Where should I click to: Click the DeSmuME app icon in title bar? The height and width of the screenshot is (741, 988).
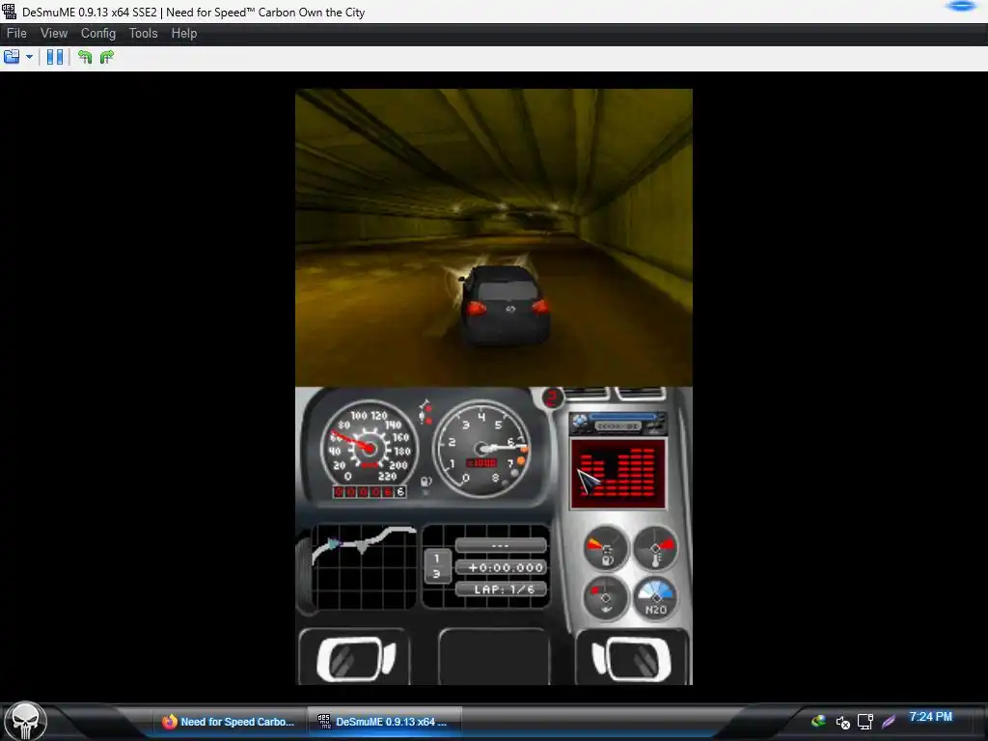10,12
